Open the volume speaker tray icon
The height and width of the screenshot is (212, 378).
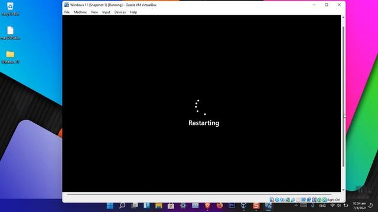pyautogui.click(x=338, y=206)
